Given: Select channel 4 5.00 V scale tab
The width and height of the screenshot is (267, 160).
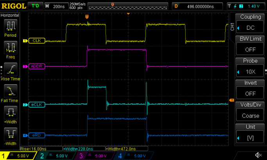Looking at the screenshot, I should 134,156.
